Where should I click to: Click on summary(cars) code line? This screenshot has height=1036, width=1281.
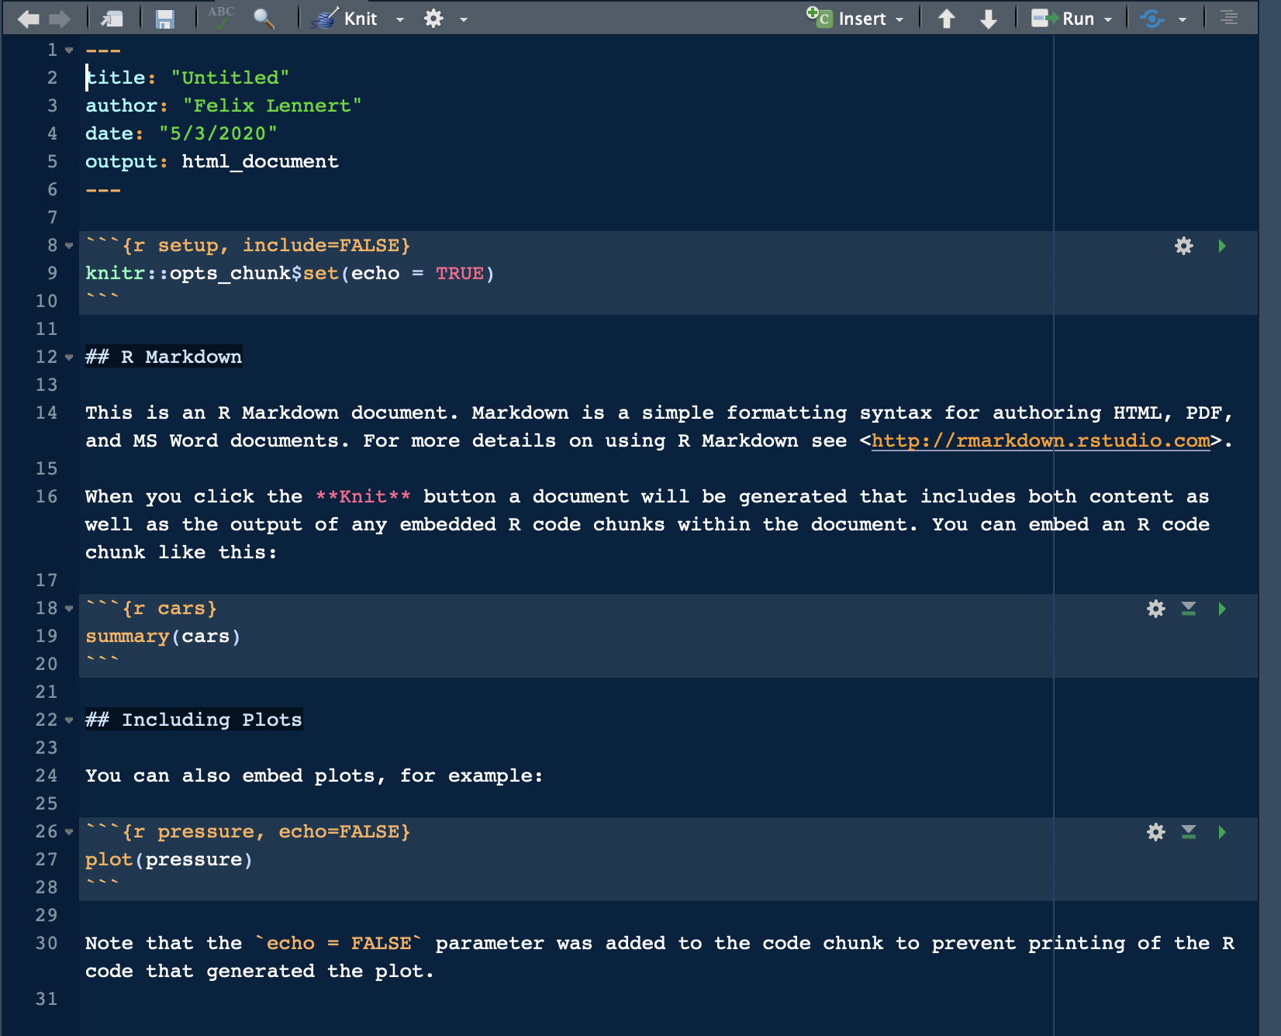[x=163, y=637]
